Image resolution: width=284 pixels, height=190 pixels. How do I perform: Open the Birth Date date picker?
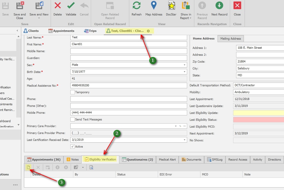[x=184, y=72]
